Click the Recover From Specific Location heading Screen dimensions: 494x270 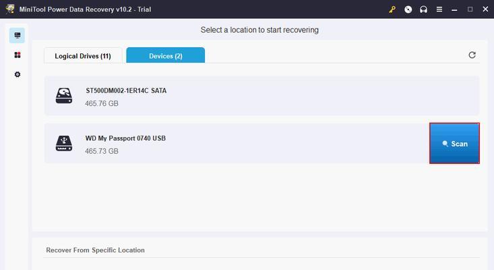[x=96, y=250]
